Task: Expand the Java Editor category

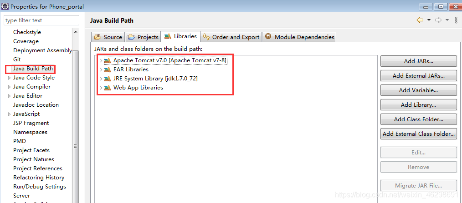Action: 10,96
